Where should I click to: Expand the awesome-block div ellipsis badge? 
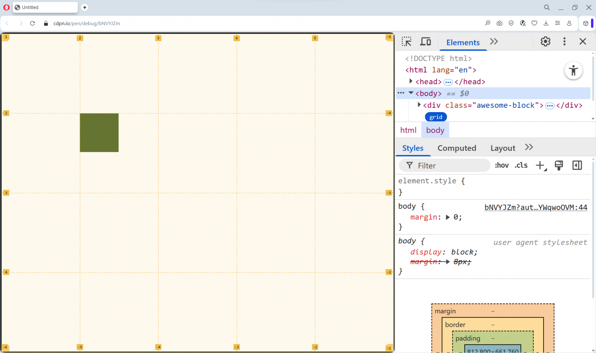click(550, 106)
